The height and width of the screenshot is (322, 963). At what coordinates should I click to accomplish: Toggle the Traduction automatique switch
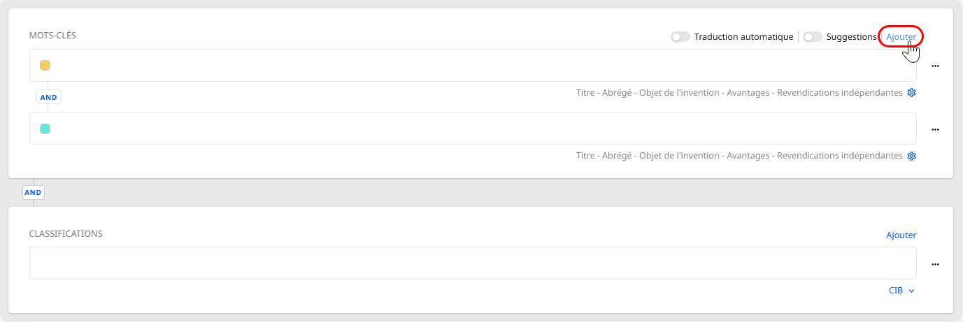pyautogui.click(x=680, y=37)
